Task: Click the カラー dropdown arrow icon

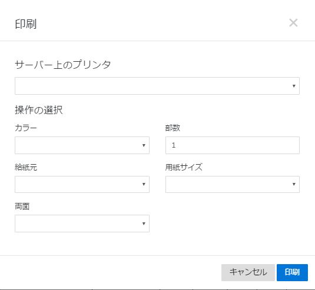Action: point(144,145)
